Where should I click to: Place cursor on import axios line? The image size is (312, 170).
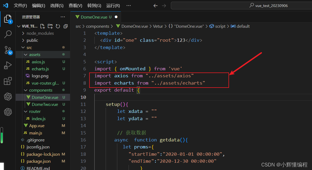pos(144,76)
